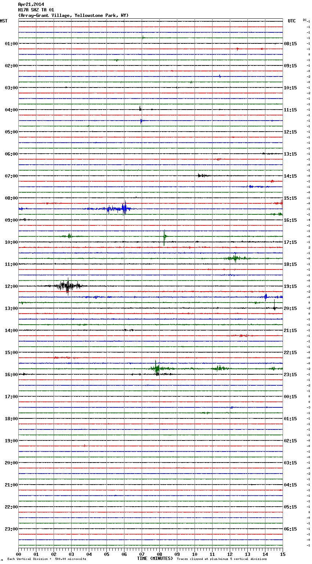Click the 00 minute axis tick label

point(18,554)
